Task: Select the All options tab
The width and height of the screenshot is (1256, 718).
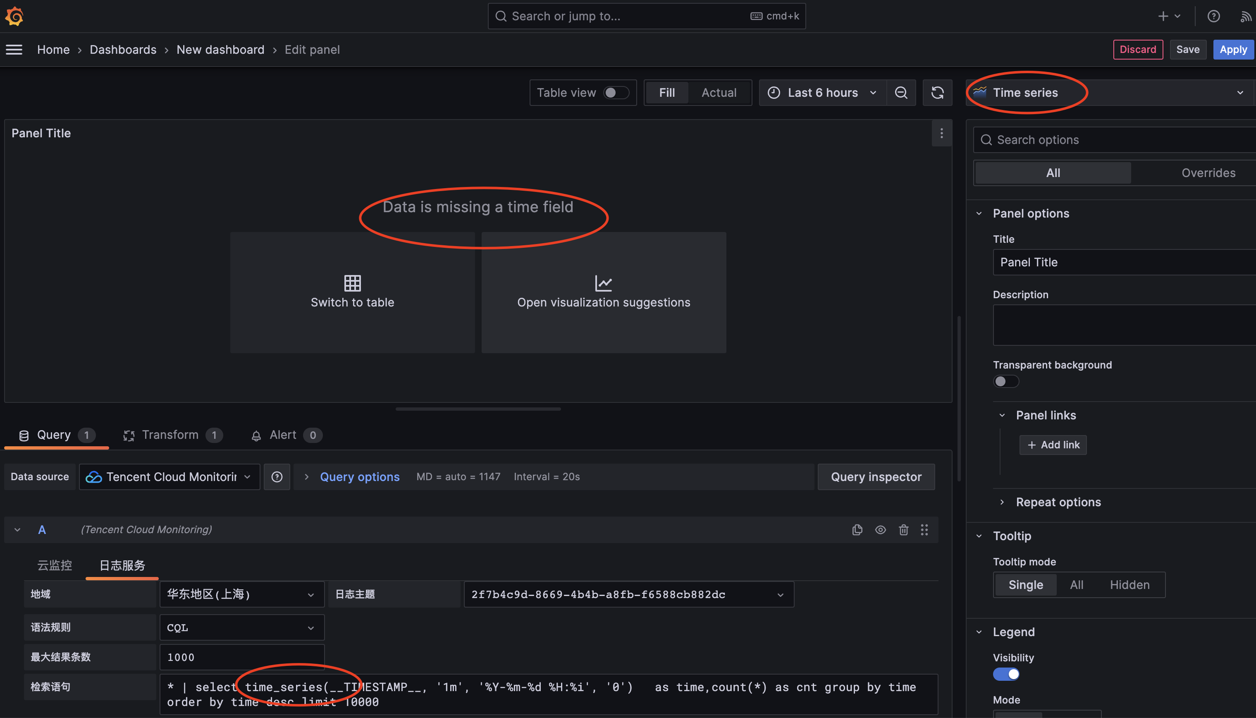Action: coord(1053,173)
